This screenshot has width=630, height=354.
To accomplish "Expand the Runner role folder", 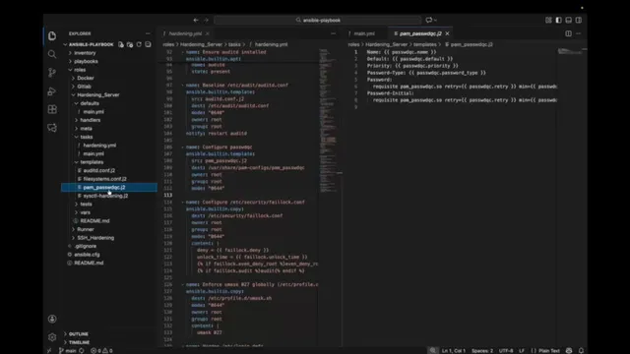I will (x=86, y=229).
